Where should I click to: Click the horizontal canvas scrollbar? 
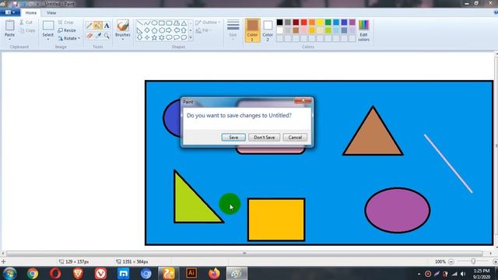244,254
